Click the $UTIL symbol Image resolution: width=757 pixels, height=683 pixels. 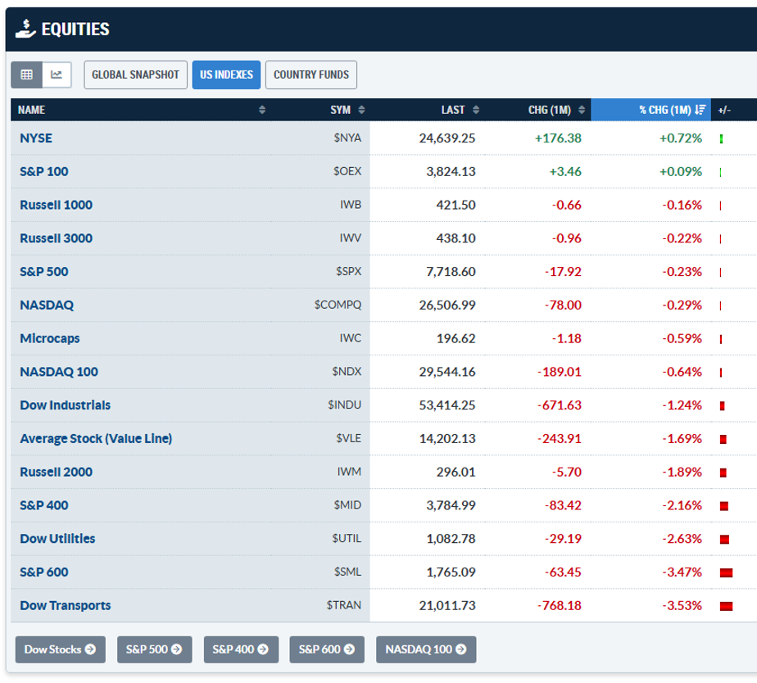(347, 539)
